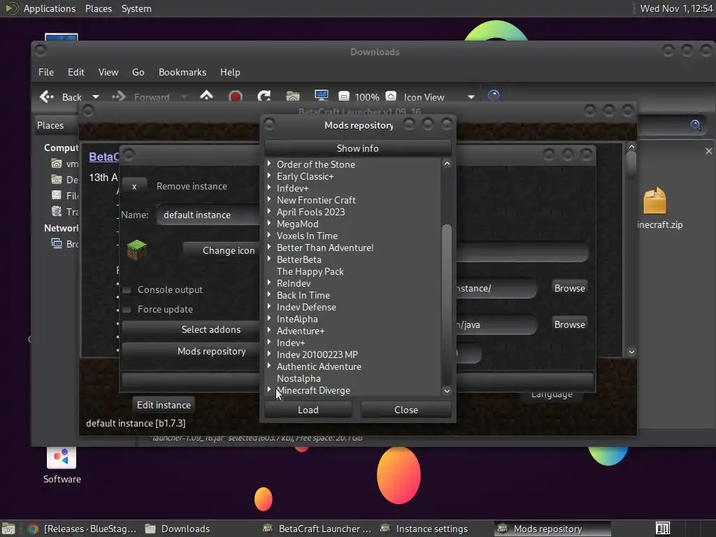Click the clock showing Wed Nov 1
This screenshot has width=716, height=537.
click(x=676, y=8)
